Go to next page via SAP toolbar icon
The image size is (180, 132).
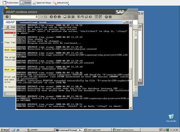tap(87, 17)
